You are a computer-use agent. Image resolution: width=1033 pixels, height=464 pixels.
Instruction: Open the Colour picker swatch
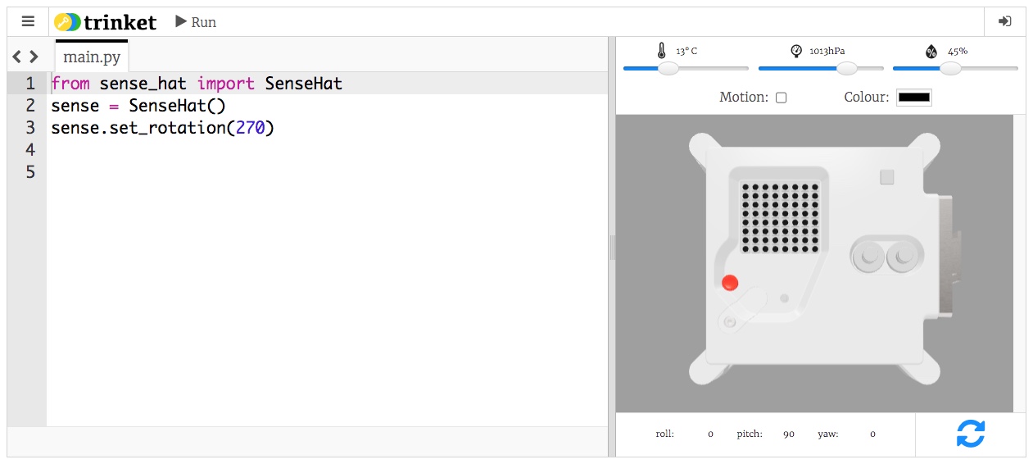click(x=914, y=98)
